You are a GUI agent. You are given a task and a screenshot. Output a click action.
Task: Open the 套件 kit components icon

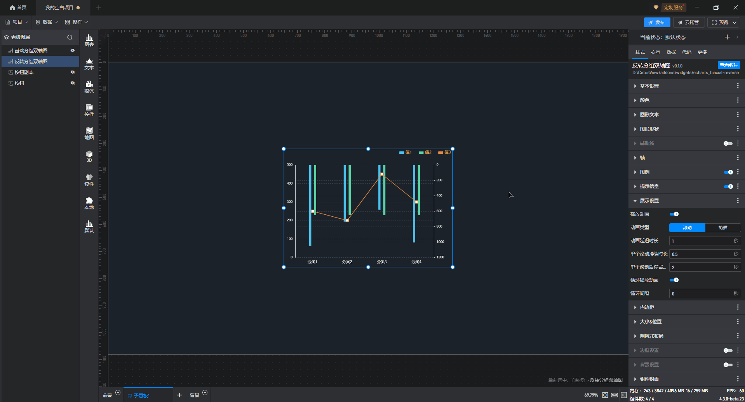tap(89, 180)
